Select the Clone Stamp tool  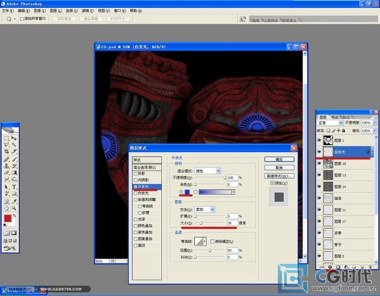coord(6,166)
